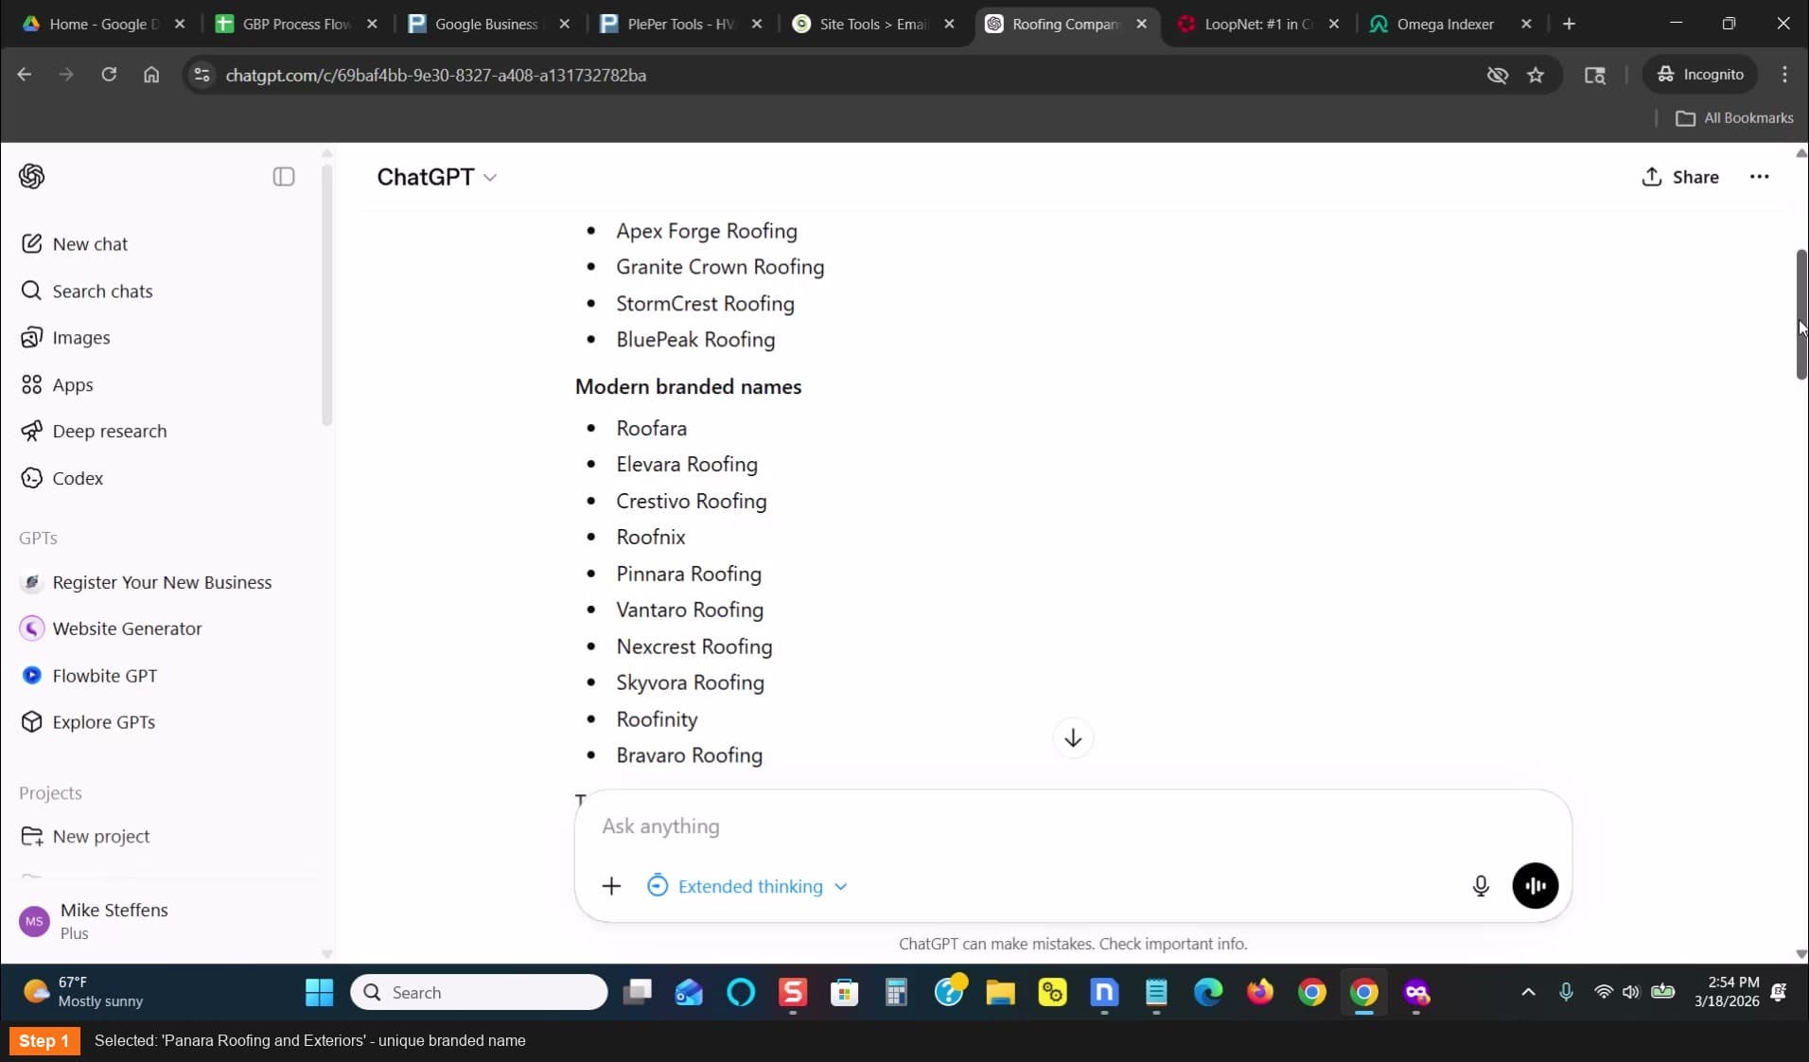The width and height of the screenshot is (1809, 1062).
Task: Toggle the ChatGPT sidebar panel icon
Action: coord(284,177)
